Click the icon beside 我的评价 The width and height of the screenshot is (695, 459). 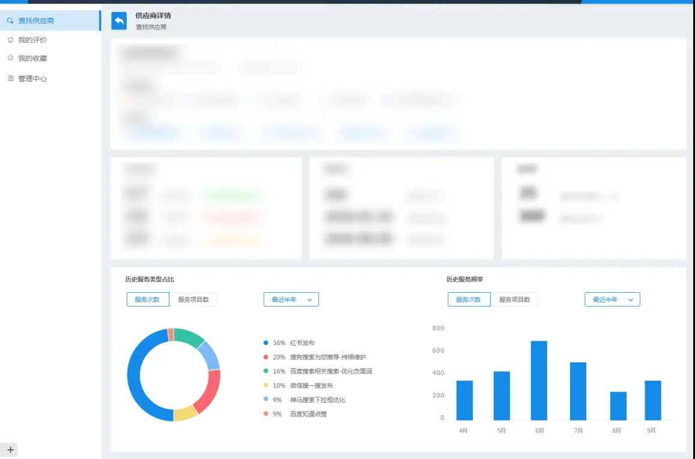click(x=11, y=40)
